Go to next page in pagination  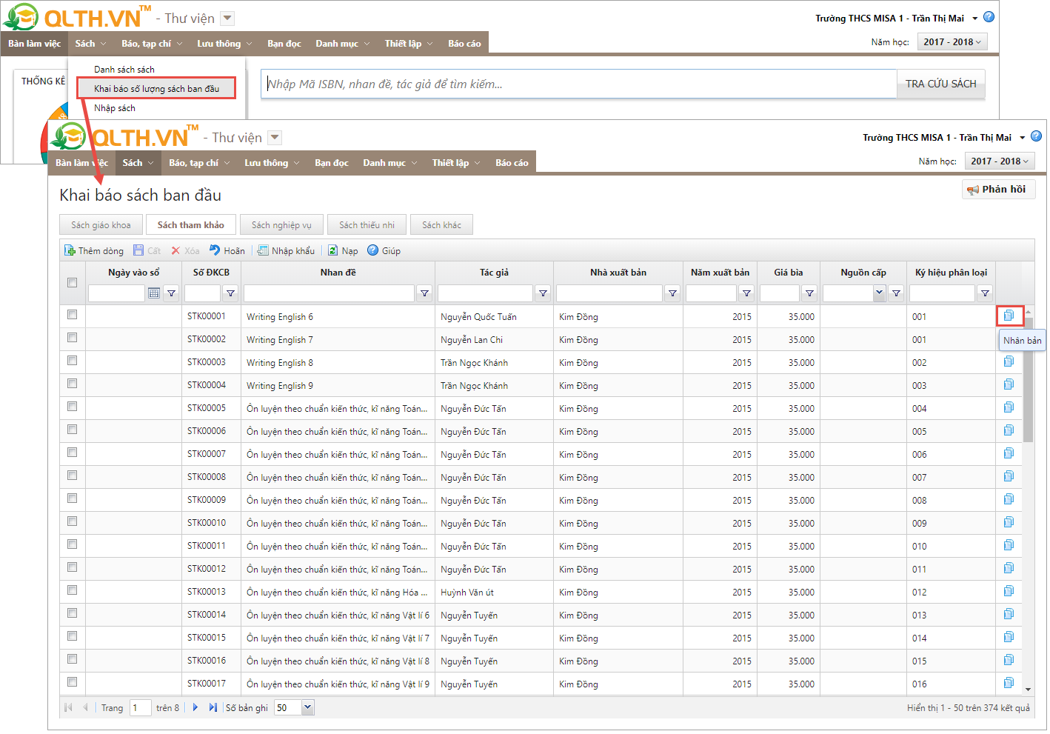195,707
